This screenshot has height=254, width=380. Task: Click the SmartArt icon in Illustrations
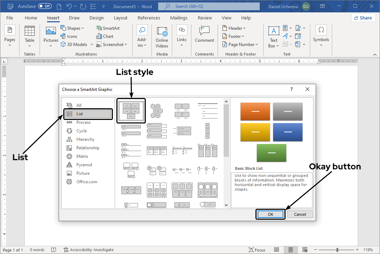point(99,28)
